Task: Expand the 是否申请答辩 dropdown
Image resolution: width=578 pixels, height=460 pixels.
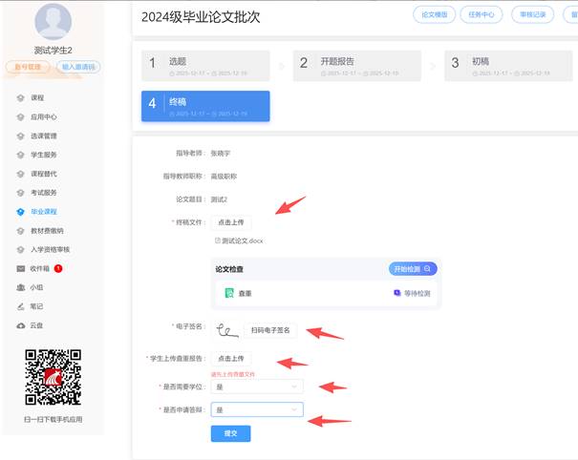Action: pos(256,409)
